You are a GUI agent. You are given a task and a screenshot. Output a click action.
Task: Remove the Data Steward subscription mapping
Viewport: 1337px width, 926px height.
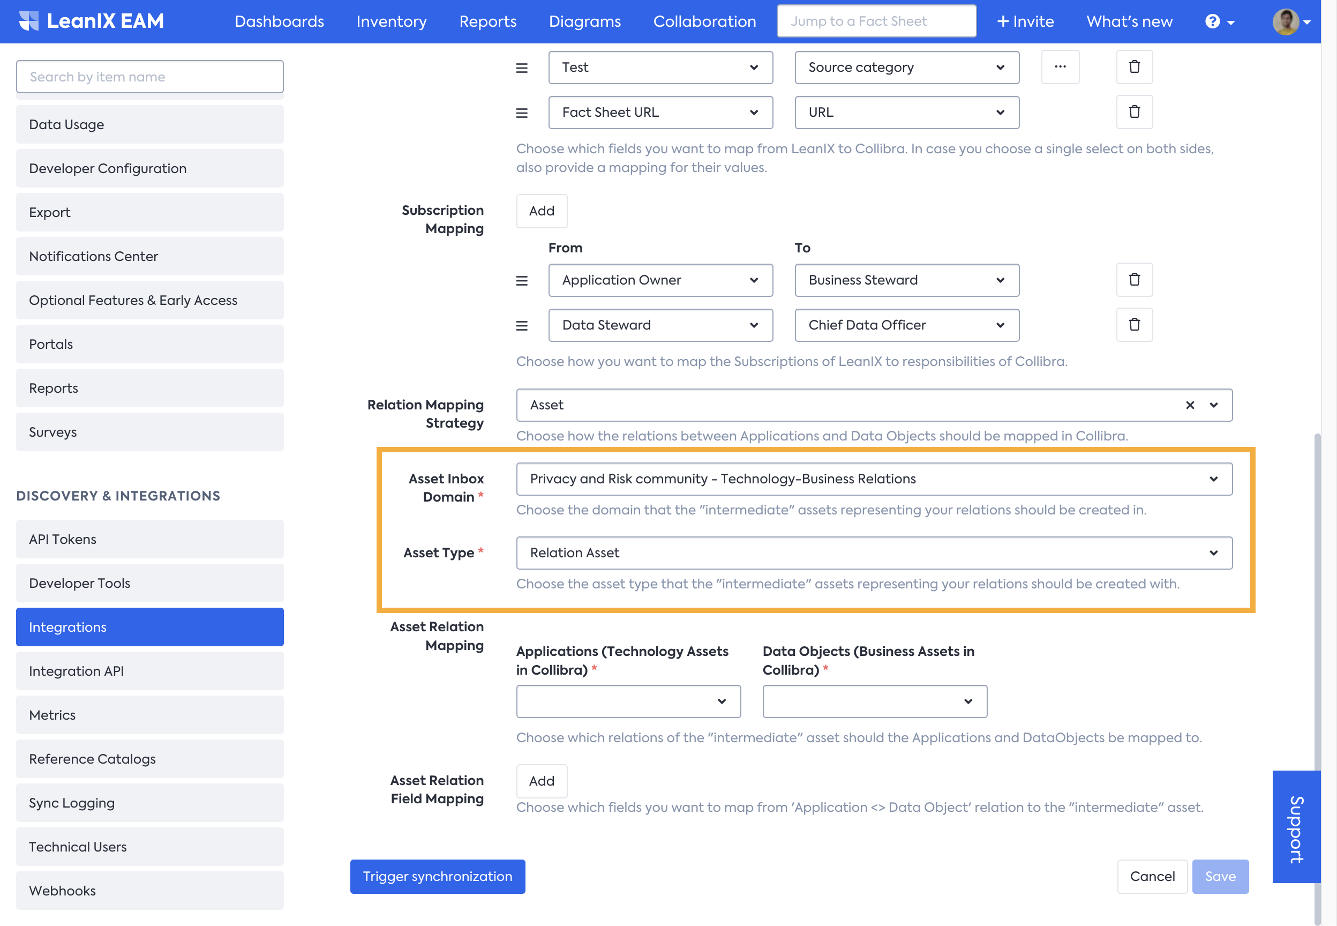[1134, 325]
